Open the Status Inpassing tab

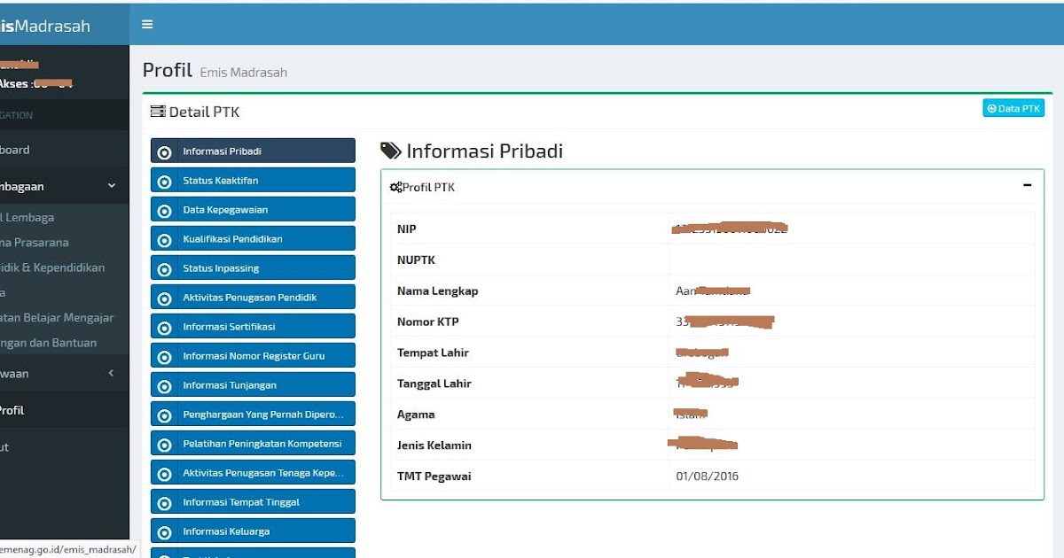pyautogui.click(x=253, y=268)
